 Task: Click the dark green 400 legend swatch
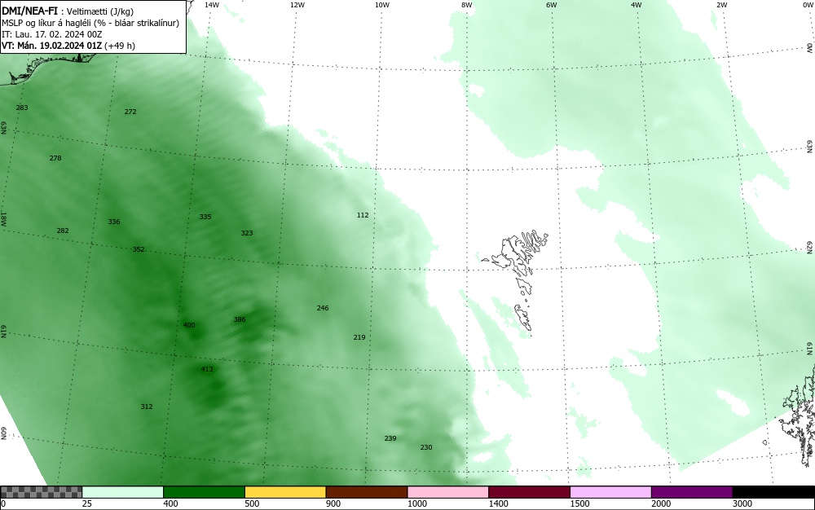[x=205, y=492]
